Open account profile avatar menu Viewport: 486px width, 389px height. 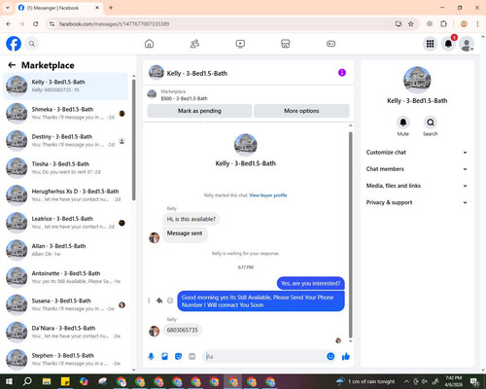(467, 44)
